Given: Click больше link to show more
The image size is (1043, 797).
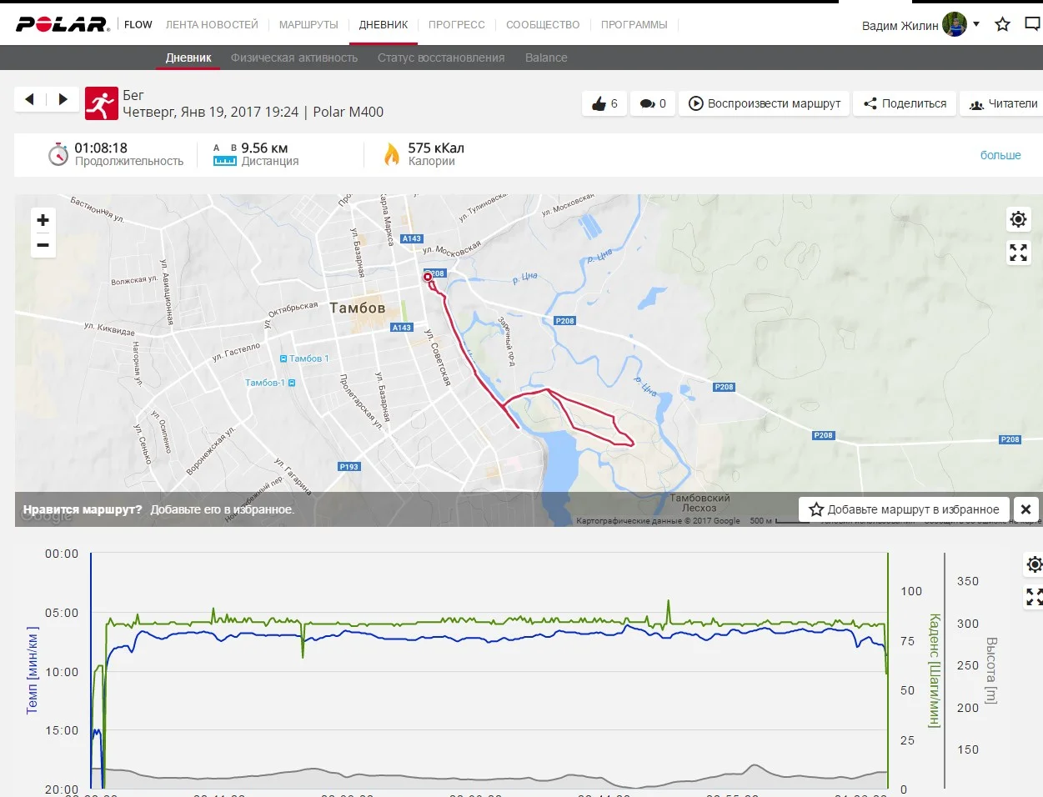Looking at the screenshot, I should (x=1000, y=155).
